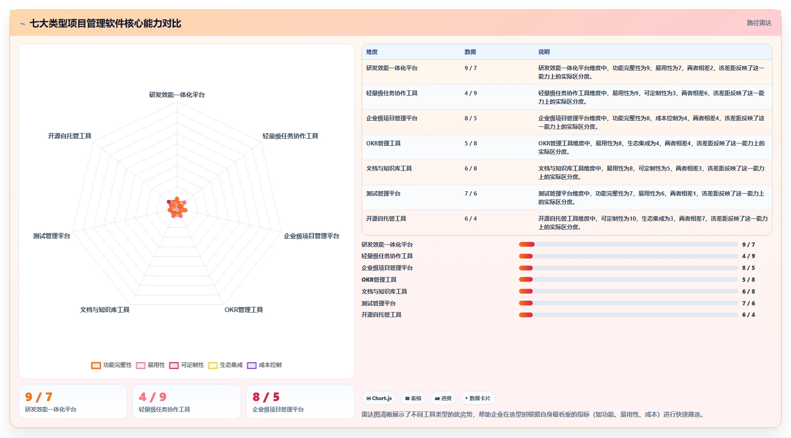Toggle the 成本控制 legend series
This screenshot has height=438, width=791.
[264, 365]
